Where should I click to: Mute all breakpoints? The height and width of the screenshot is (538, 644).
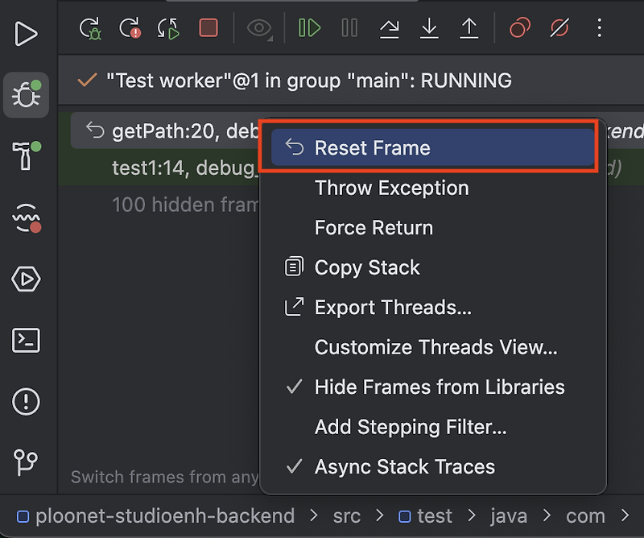pos(559,27)
